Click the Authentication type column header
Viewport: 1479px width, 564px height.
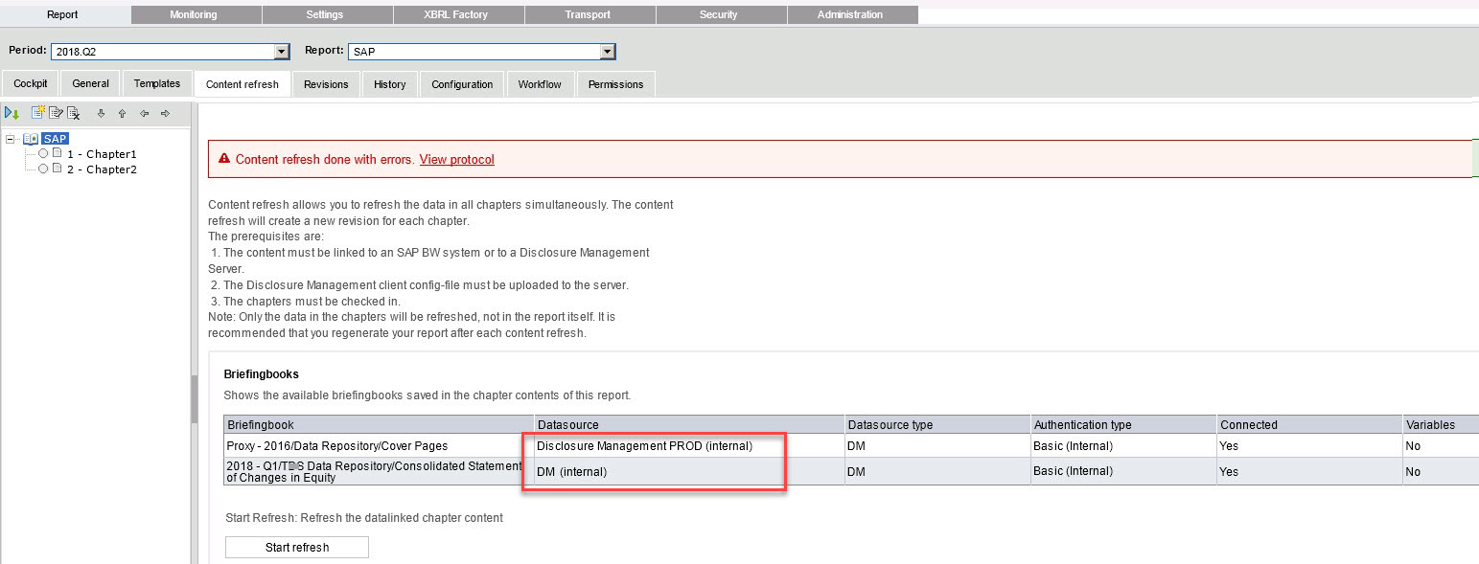coord(1123,424)
